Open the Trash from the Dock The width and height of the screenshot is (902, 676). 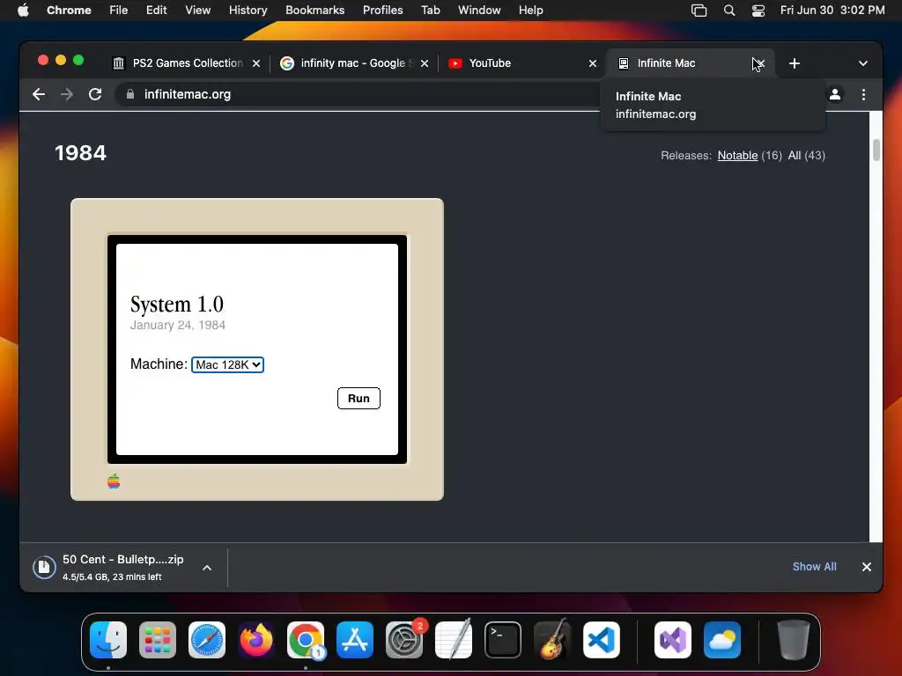[794, 640]
